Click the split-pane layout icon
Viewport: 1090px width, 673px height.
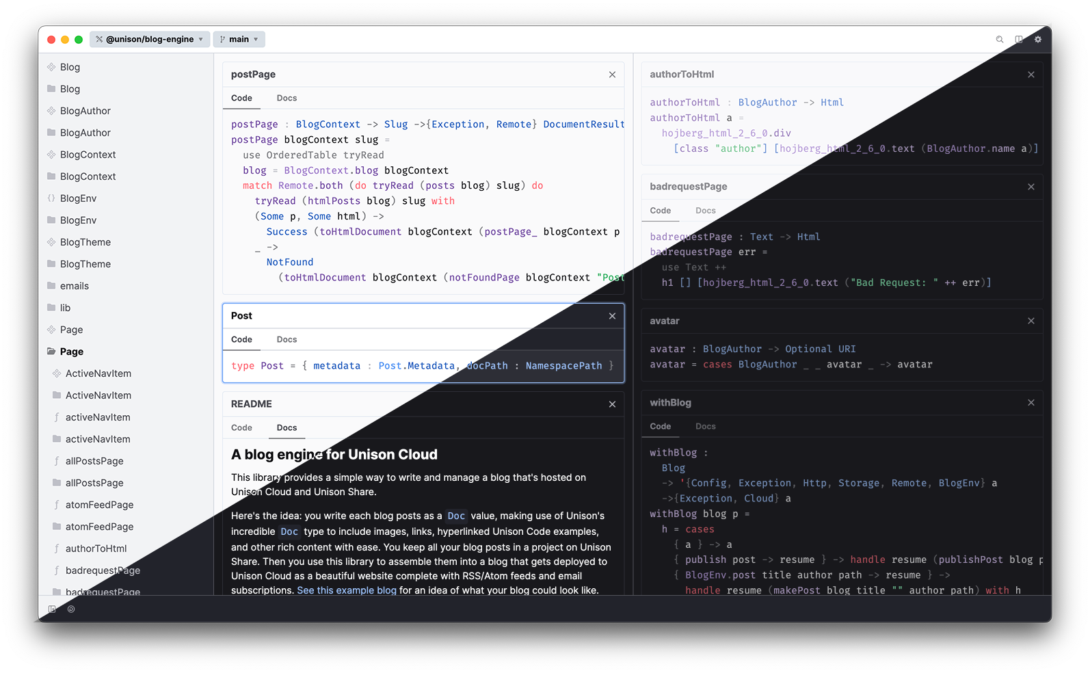[x=1019, y=40]
